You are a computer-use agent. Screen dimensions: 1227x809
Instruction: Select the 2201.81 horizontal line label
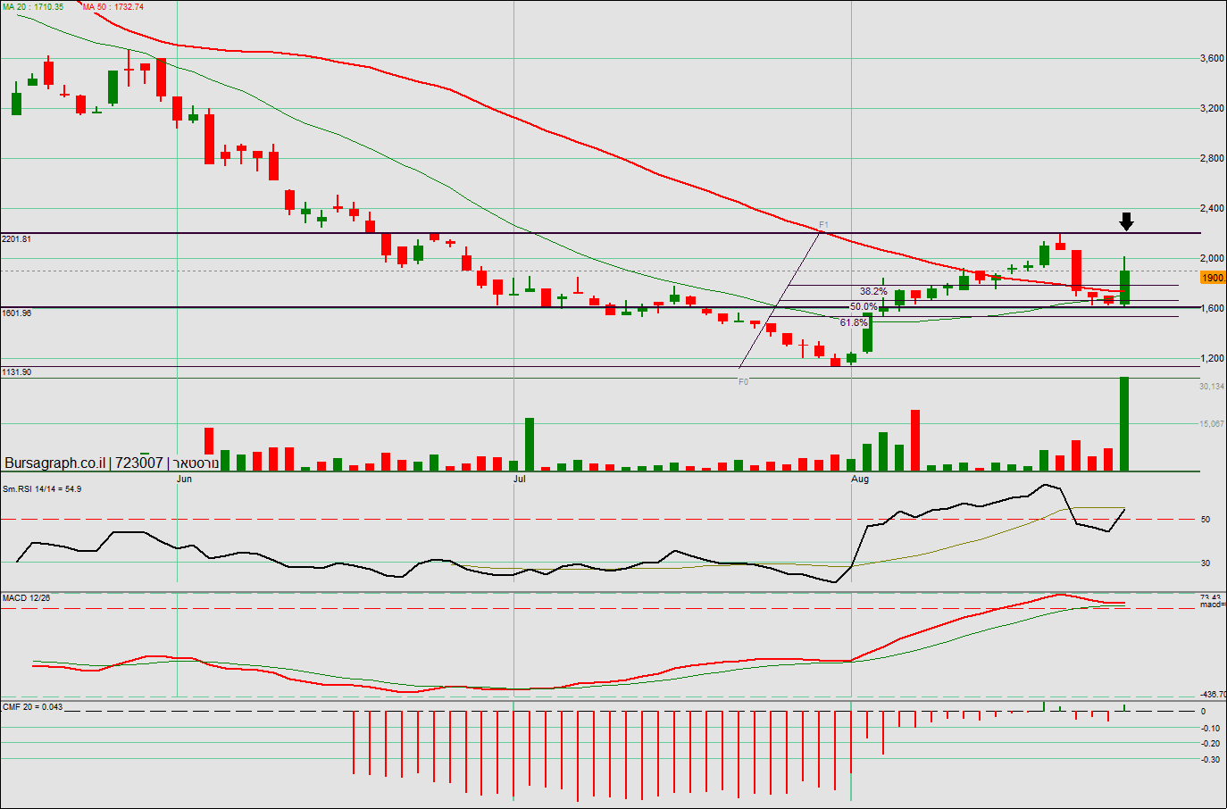point(17,239)
